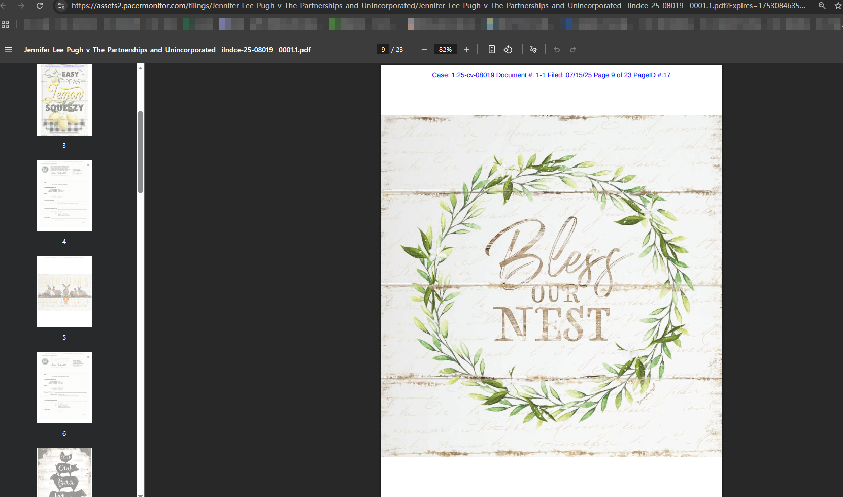Click the fit to page icon
The image size is (843, 497).
coord(492,49)
